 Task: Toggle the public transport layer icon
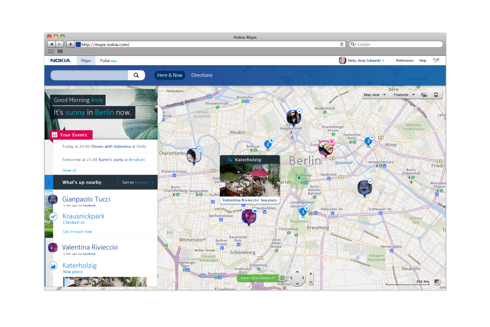(436, 95)
